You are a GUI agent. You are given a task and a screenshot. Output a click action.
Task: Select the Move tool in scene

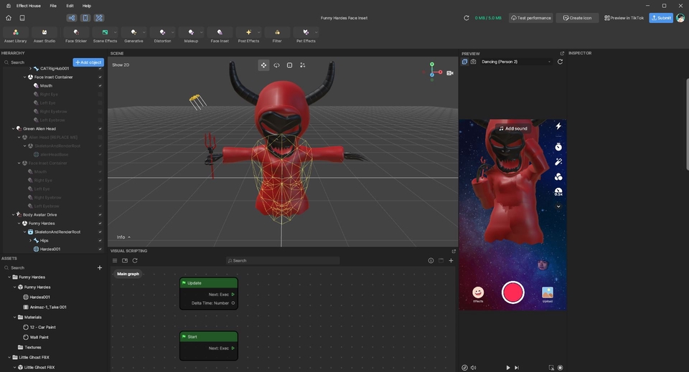[263, 65]
